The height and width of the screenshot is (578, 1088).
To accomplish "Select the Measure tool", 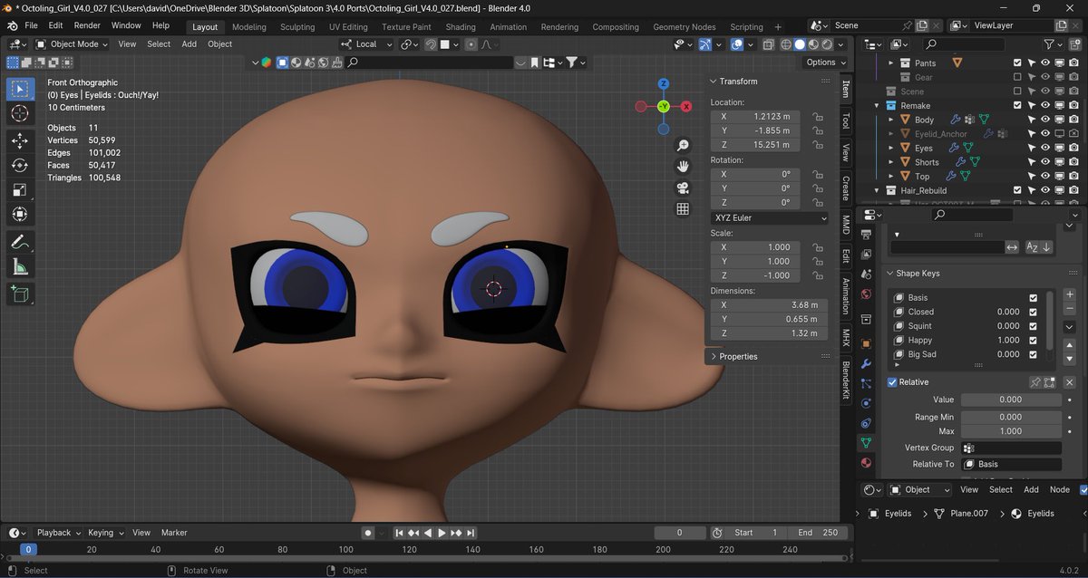I will 20,266.
